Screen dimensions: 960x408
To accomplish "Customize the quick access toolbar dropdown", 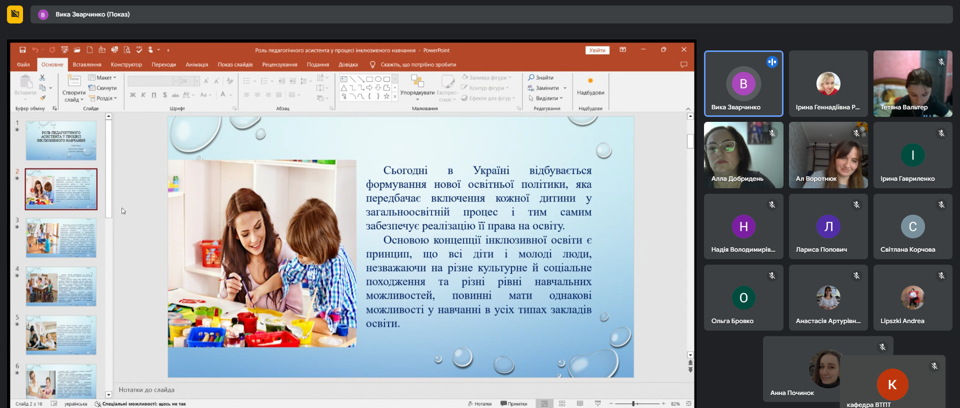I will 168,50.
